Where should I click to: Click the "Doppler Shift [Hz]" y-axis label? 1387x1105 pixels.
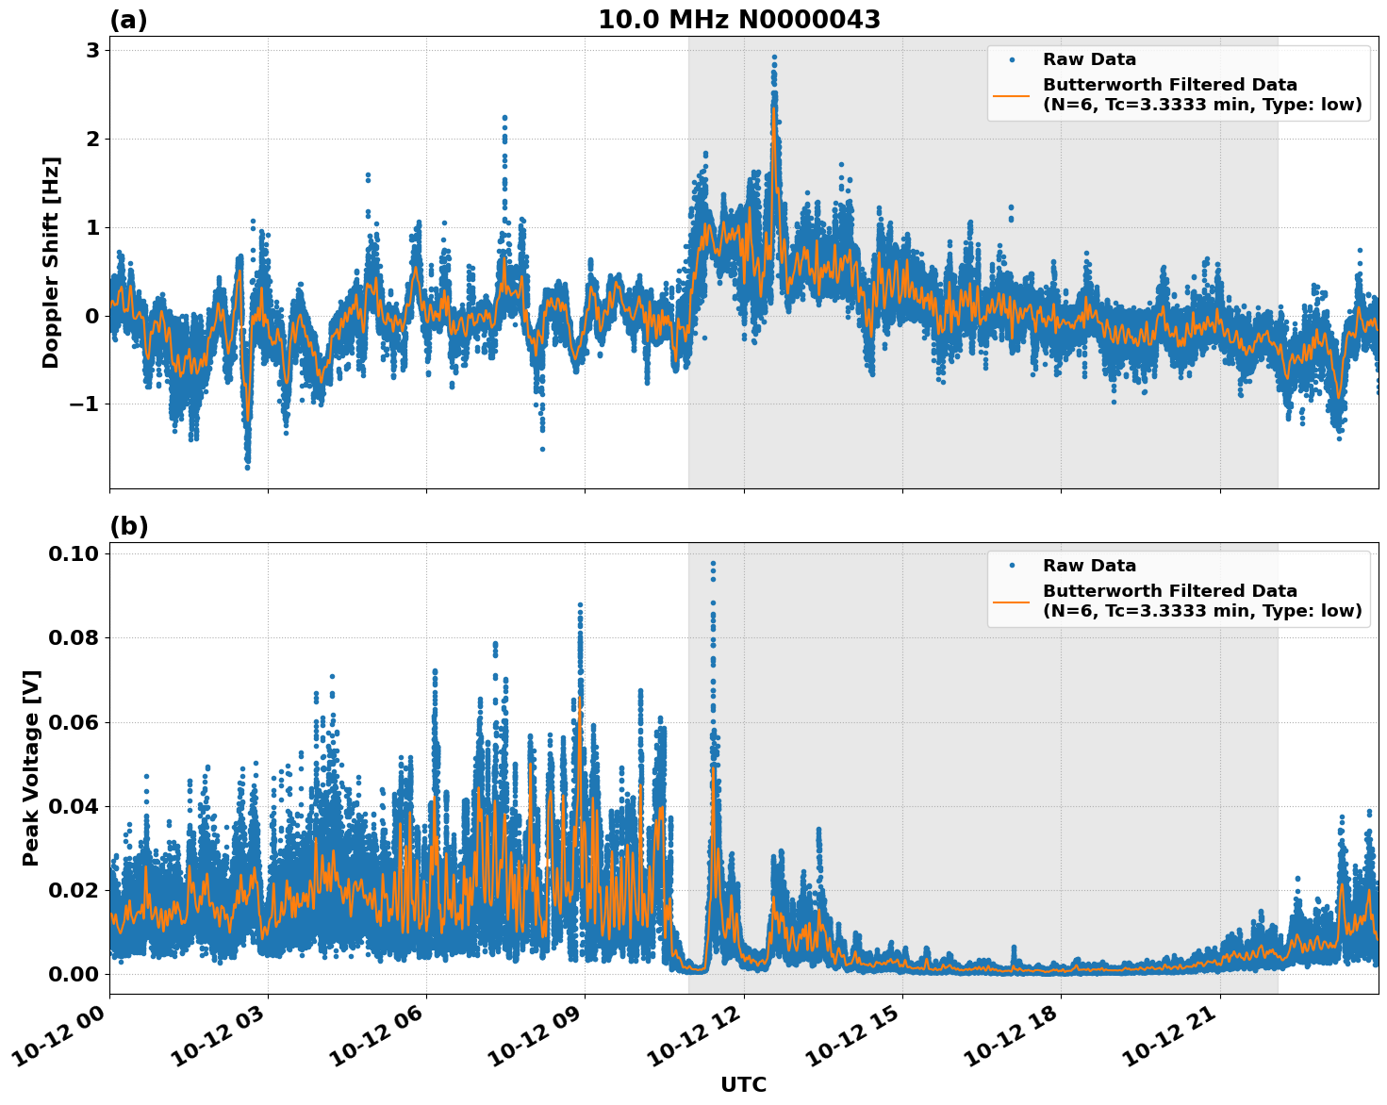pos(51,262)
